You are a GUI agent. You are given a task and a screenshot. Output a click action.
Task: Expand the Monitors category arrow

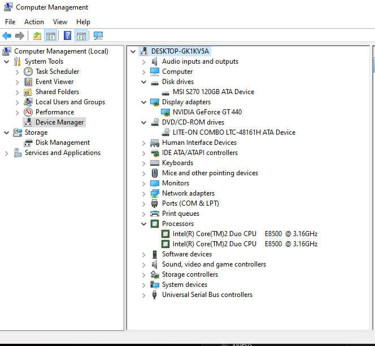(x=143, y=184)
